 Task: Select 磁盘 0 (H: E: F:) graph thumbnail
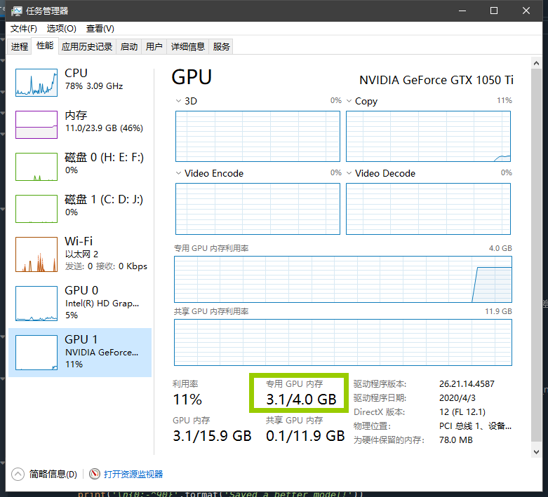click(x=36, y=167)
